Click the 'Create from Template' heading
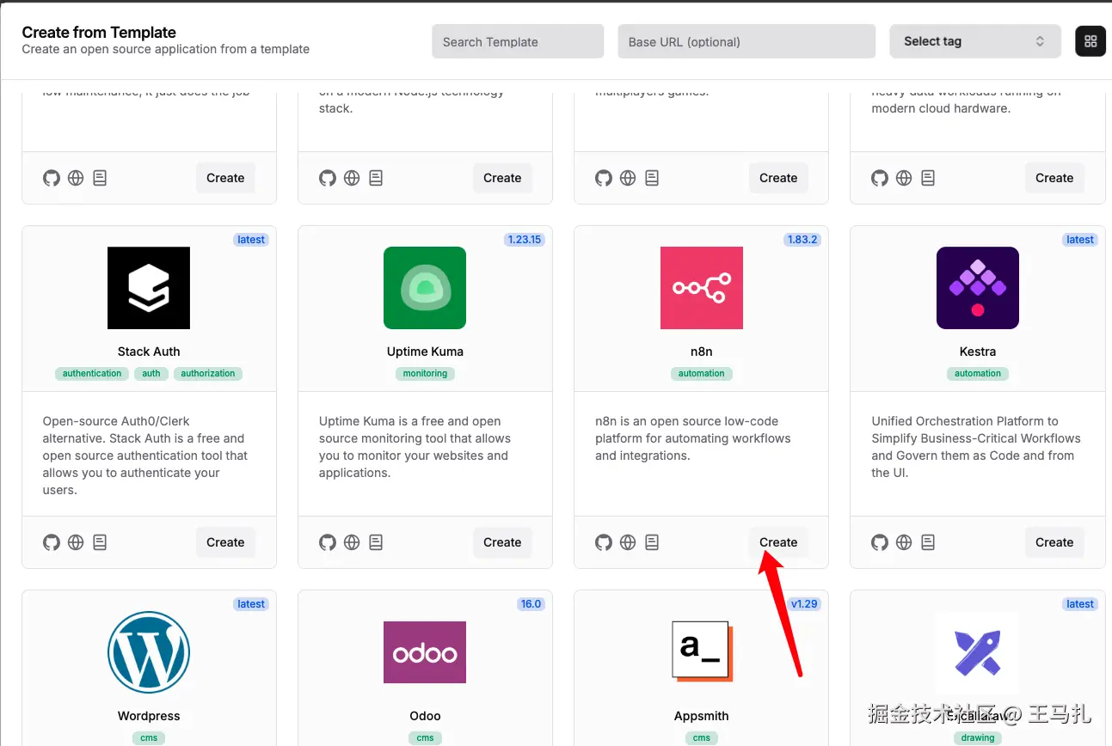The width and height of the screenshot is (1112, 746). point(99,33)
